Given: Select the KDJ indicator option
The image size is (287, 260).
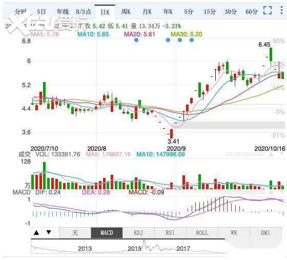Looking at the screenshot, I should [x=138, y=233].
